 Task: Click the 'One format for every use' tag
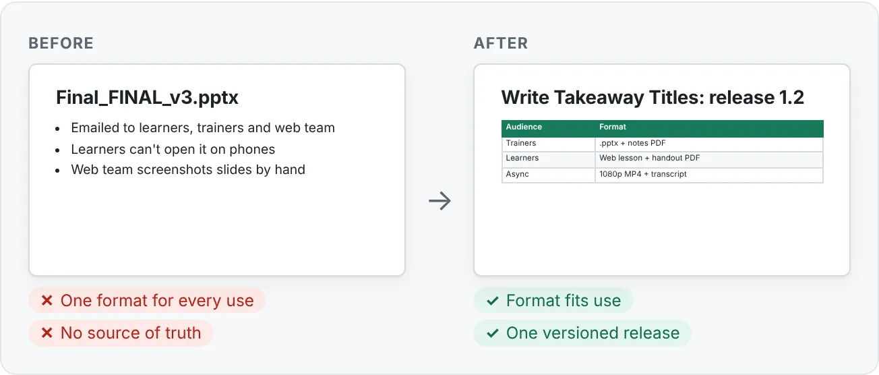(147, 301)
